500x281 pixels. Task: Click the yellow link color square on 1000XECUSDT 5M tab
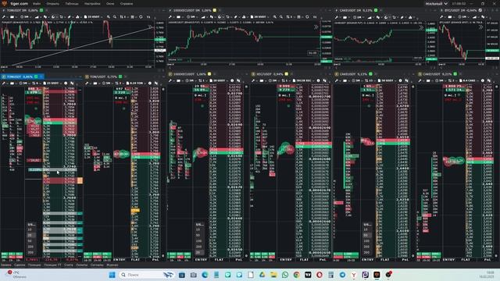point(215,10)
